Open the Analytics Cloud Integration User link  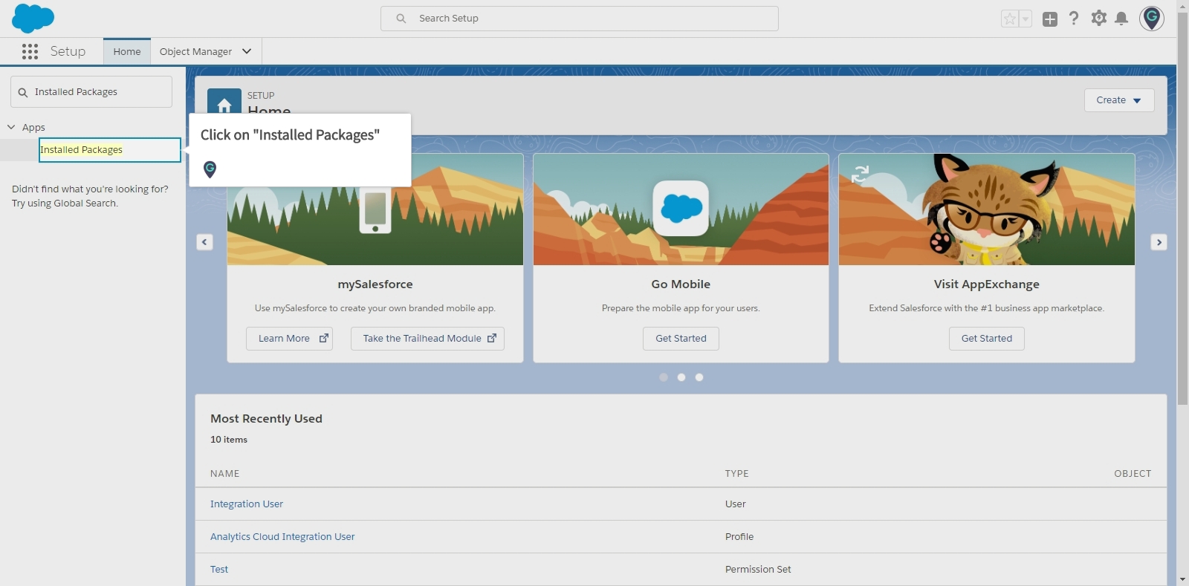pos(282,536)
